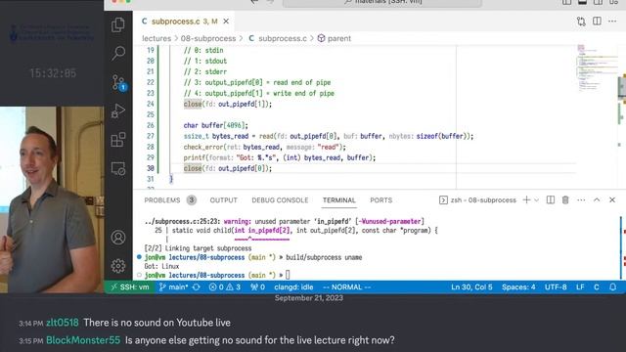The width and height of the screenshot is (626, 352).
Task: Open errors and warnings count in status bar
Action: pos(225,286)
